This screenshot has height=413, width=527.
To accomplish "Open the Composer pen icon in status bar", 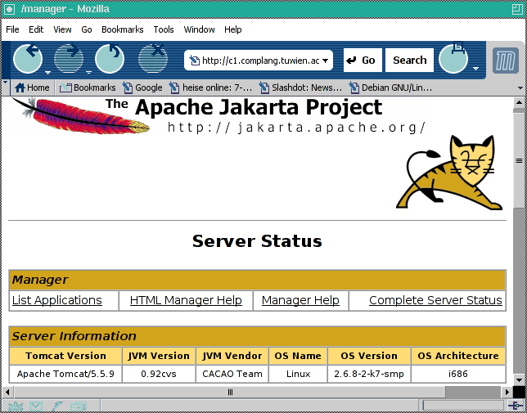I will (x=57, y=406).
